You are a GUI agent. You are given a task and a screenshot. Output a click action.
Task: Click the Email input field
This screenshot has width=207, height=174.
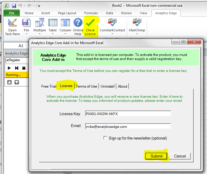128,126
